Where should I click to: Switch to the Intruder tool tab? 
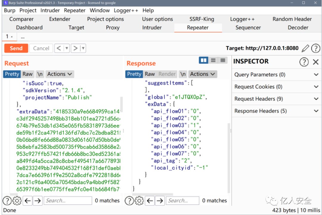[x=152, y=28]
